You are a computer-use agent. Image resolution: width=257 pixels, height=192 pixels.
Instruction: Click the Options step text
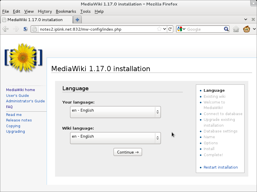tap(211, 143)
